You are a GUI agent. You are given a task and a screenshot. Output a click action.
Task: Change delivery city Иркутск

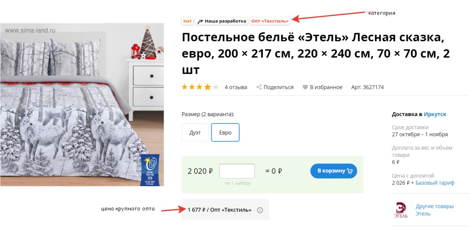tap(435, 114)
